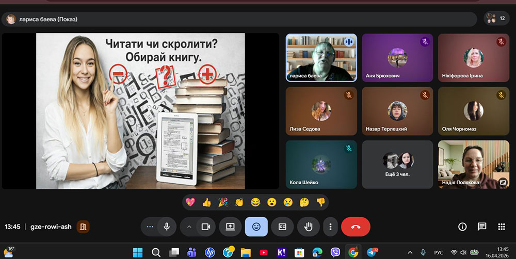The height and width of the screenshot is (259, 516).
Task: Raise hand using the hand icon
Action: point(308,226)
